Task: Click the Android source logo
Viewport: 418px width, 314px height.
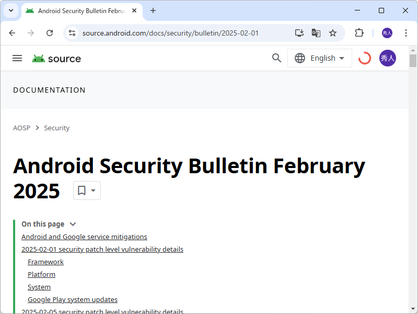Action: 56,58
